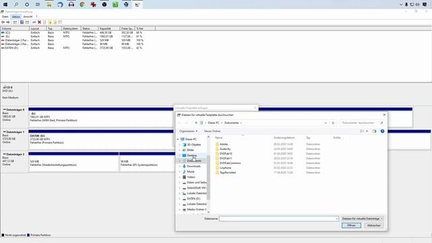The height and width of the screenshot is (243, 432).
Task: Click the blue help icon in file dialog
Action: coord(383,131)
